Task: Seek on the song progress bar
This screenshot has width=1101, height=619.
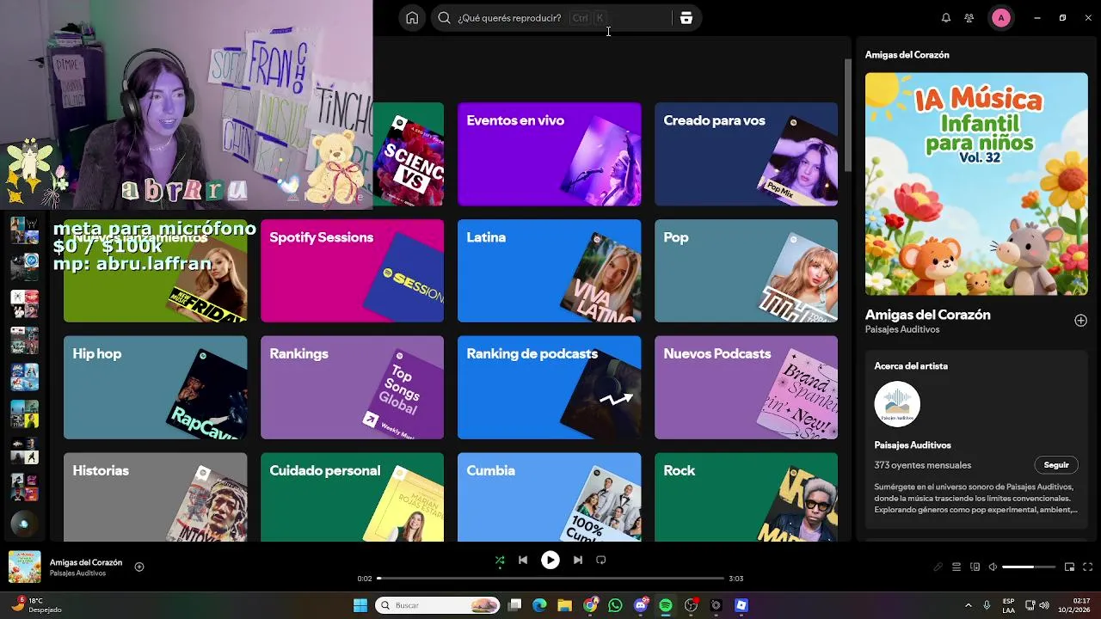Action: (550, 579)
